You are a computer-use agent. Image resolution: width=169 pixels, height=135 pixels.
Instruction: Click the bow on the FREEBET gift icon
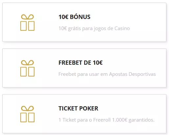pyautogui.click(x=27, y=62)
